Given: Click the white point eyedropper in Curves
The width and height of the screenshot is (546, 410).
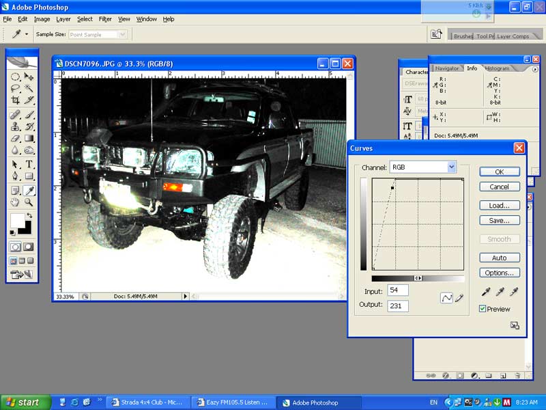Looking at the screenshot, I should [513, 292].
